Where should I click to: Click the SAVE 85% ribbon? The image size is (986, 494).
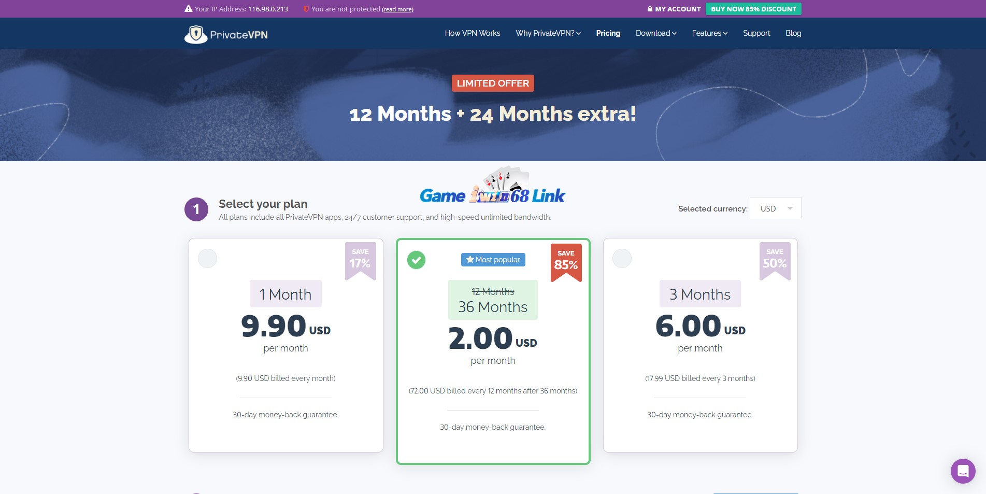(x=566, y=259)
